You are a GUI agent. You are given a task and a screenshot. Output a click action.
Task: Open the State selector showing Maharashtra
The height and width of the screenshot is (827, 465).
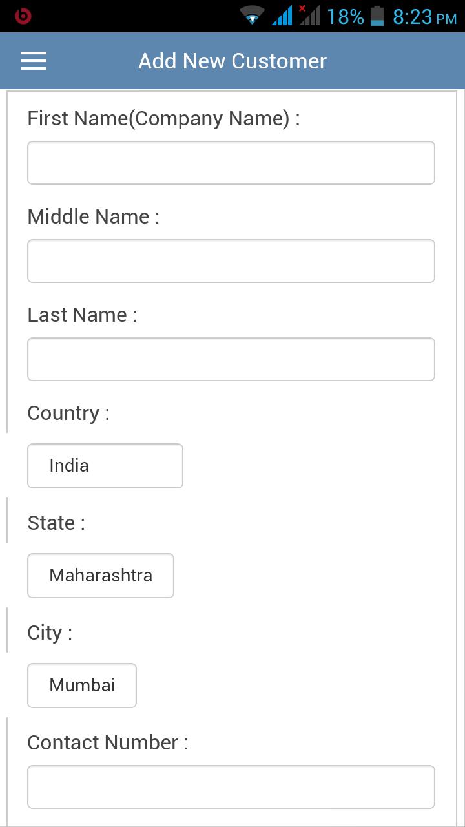[x=100, y=575]
